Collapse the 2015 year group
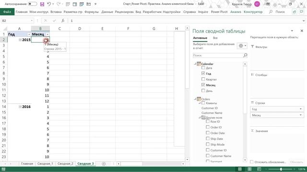 (20, 40)
